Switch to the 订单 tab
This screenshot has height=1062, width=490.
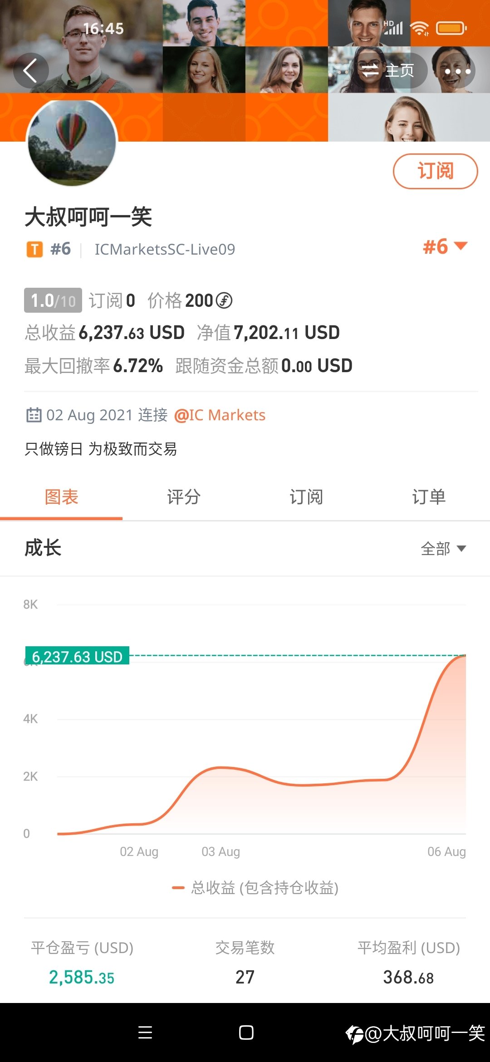click(x=429, y=497)
